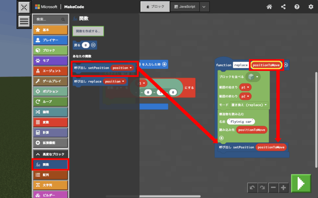The width and height of the screenshot is (318, 198).
Task: Switch to the ブロック tab
Action: coord(155,7)
